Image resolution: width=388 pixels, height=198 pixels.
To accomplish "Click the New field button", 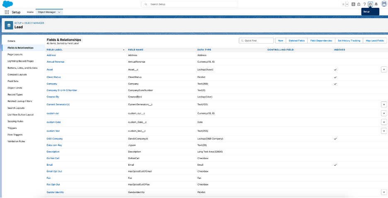I will tap(281, 41).
